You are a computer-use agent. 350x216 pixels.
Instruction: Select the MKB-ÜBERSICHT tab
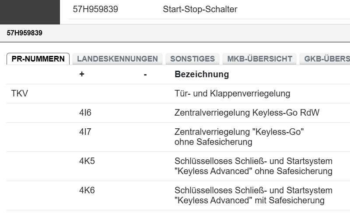[x=260, y=59]
